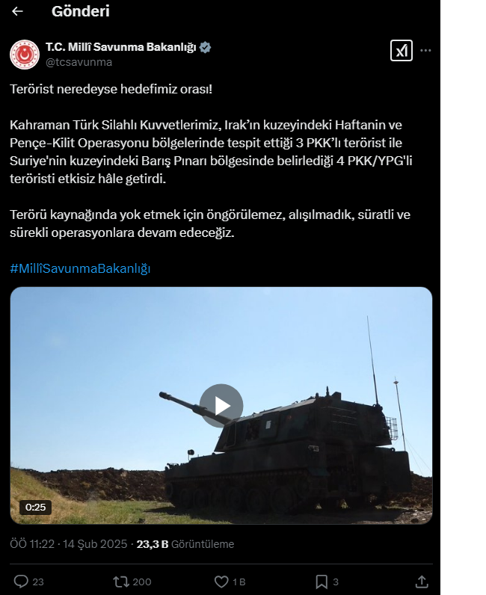Click the Ministry's profile avatar

25,55
